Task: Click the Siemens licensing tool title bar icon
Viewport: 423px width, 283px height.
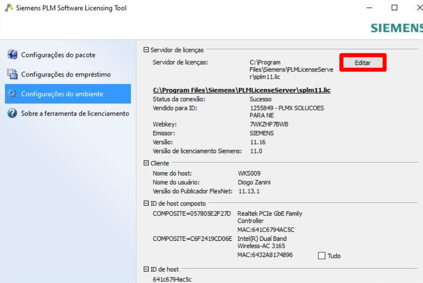Action: coord(9,8)
